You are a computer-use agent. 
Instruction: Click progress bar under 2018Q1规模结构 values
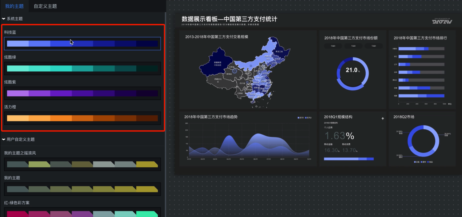(x=349, y=159)
